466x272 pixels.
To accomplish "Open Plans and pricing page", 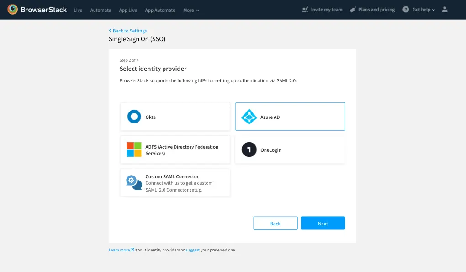I will (376, 10).
